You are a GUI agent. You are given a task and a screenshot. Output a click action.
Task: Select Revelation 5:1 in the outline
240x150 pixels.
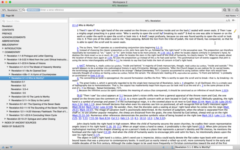18,82
